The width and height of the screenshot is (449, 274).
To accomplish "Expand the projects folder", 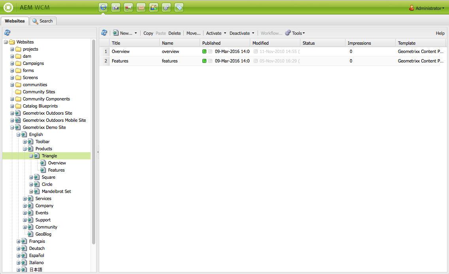I will (x=12, y=49).
